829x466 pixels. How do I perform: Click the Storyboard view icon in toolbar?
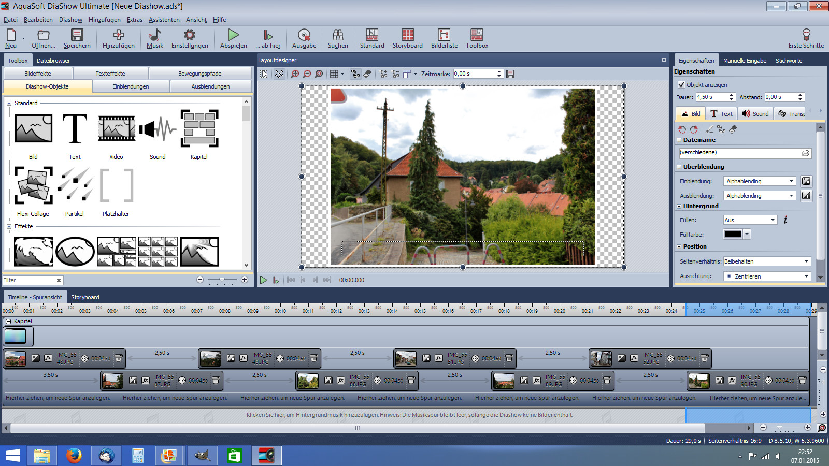[407, 35]
